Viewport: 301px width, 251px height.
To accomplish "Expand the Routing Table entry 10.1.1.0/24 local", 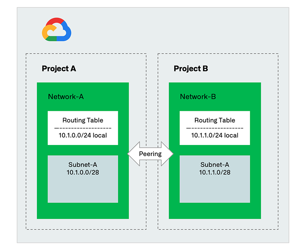I will point(214,136).
